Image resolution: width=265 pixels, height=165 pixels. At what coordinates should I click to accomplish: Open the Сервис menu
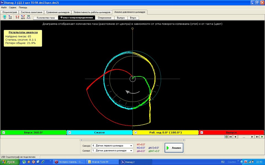(13, 7)
